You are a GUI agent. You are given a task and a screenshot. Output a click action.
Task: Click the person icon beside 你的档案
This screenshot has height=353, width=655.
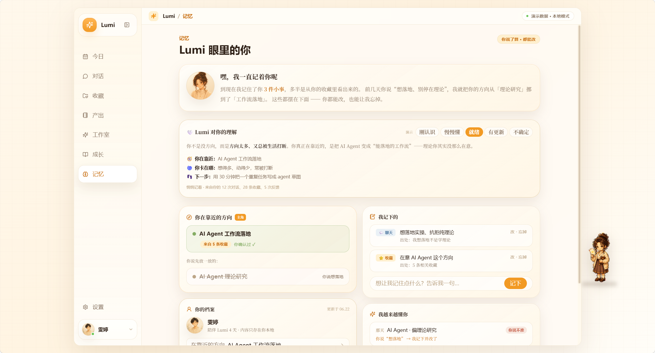189,309
